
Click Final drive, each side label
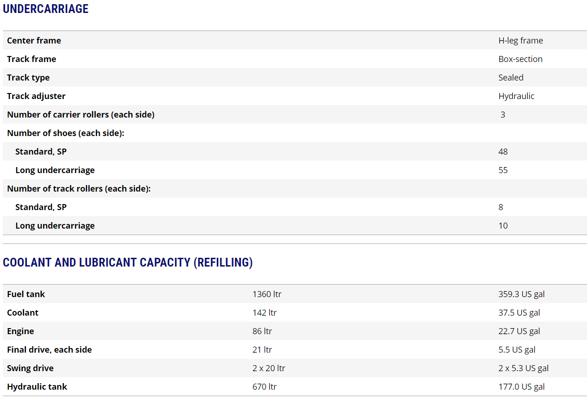pyautogui.click(x=49, y=349)
